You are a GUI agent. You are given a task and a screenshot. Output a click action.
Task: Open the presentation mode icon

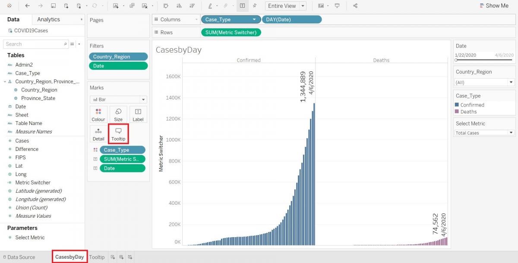click(x=337, y=6)
